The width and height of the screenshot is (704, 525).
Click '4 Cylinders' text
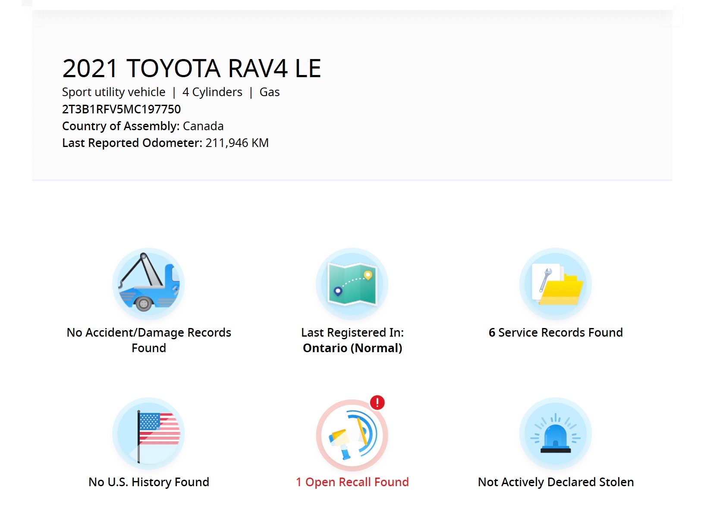(x=212, y=92)
